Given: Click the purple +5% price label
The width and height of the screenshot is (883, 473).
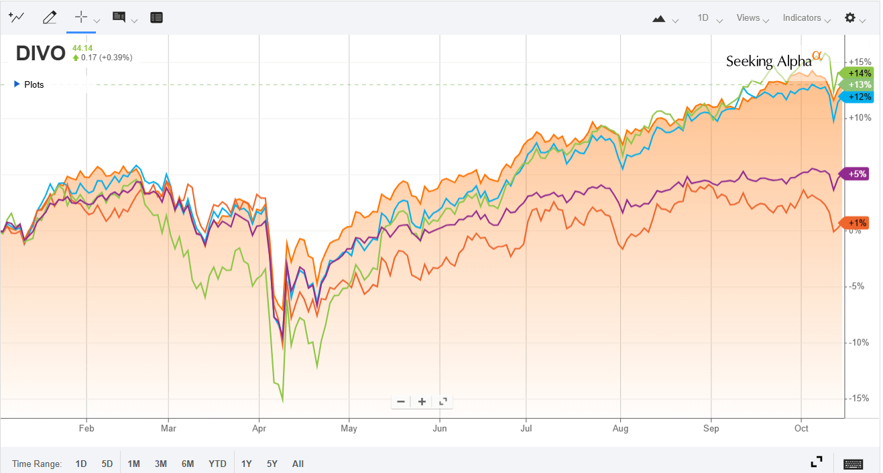Looking at the screenshot, I should click(856, 173).
